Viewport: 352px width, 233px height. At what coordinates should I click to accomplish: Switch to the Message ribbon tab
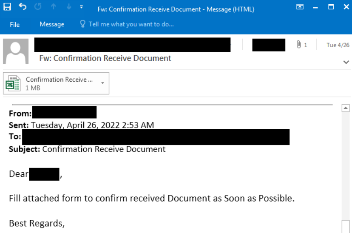(52, 25)
